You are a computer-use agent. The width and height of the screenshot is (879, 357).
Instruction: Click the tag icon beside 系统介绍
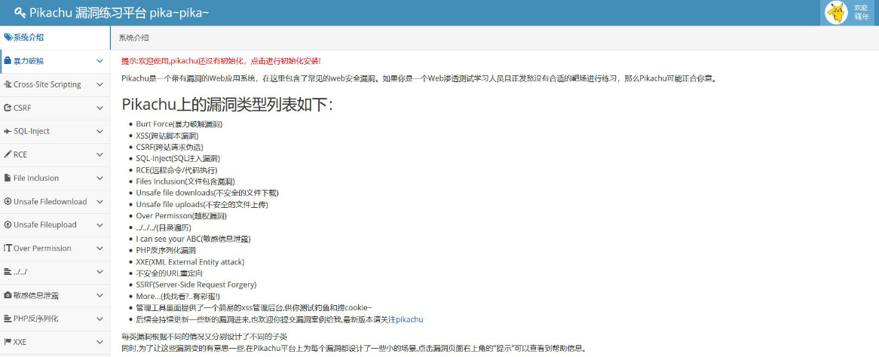(x=8, y=38)
